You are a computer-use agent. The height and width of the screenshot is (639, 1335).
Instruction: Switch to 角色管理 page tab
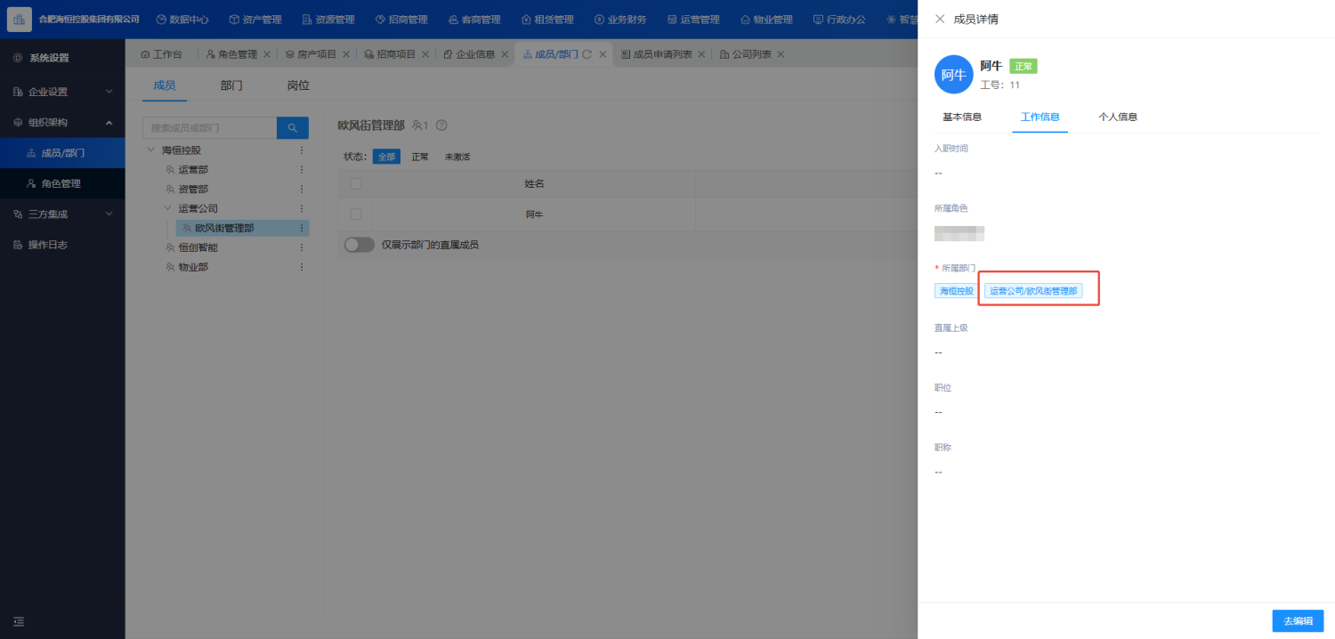tap(231, 54)
